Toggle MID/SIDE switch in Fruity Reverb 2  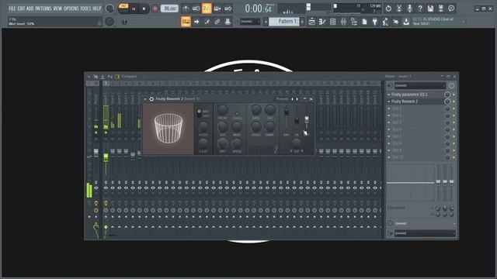click(x=199, y=113)
